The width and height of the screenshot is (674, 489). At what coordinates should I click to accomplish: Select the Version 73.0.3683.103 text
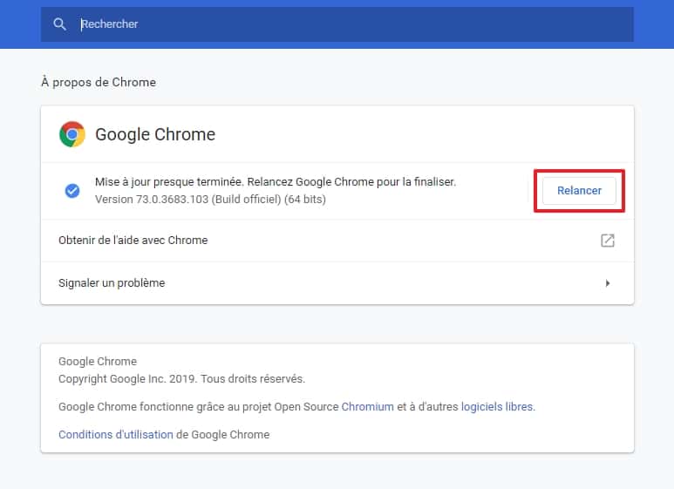[210, 200]
